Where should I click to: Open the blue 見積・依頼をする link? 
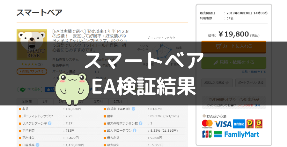[254, 72]
